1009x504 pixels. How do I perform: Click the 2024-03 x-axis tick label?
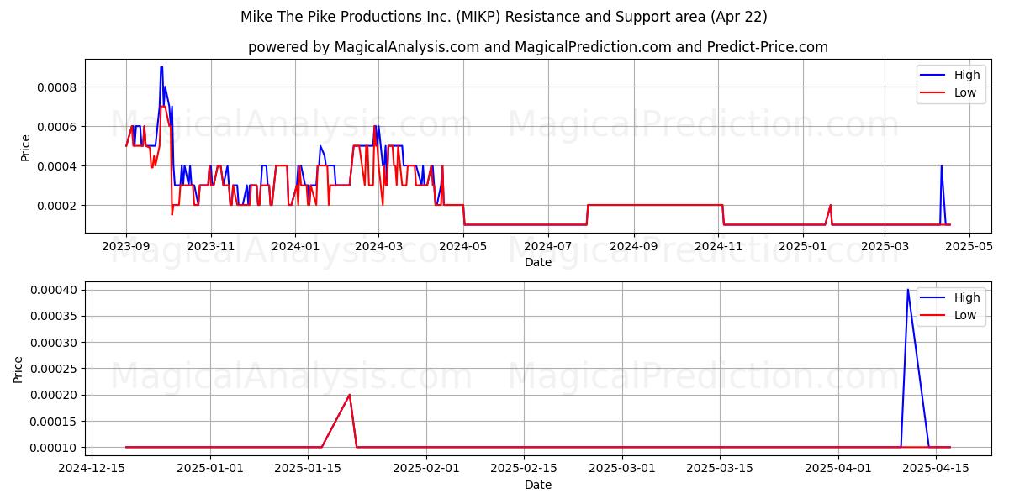(x=378, y=246)
